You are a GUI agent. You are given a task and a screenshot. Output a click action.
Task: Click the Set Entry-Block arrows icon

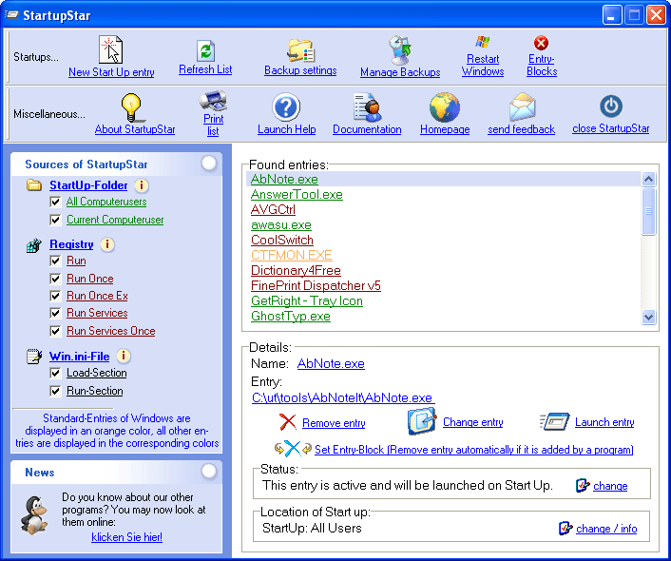293,449
